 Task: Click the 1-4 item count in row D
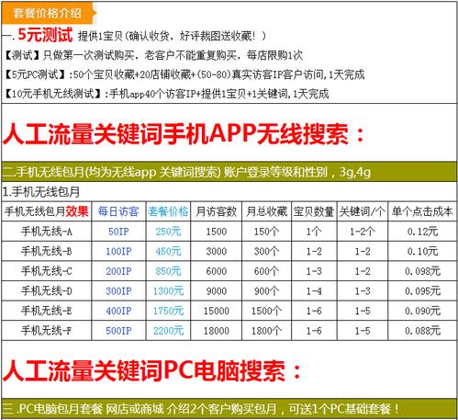pyautogui.click(x=314, y=291)
